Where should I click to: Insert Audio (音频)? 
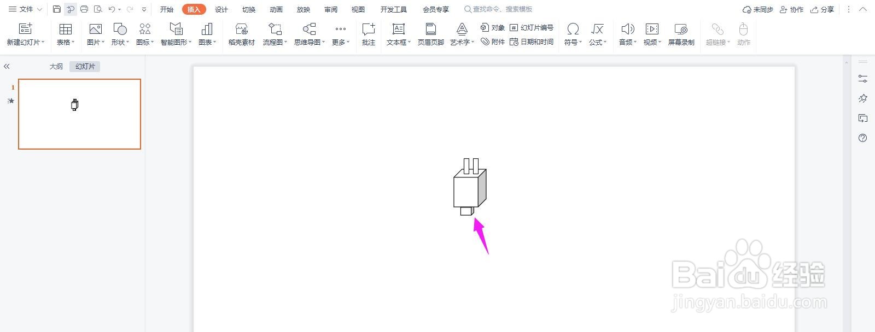628,34
